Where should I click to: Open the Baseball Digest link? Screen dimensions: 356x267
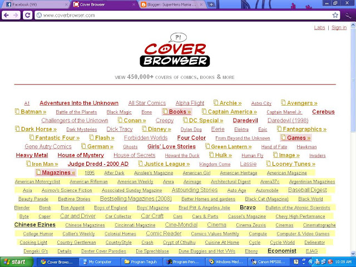[307, 190]
